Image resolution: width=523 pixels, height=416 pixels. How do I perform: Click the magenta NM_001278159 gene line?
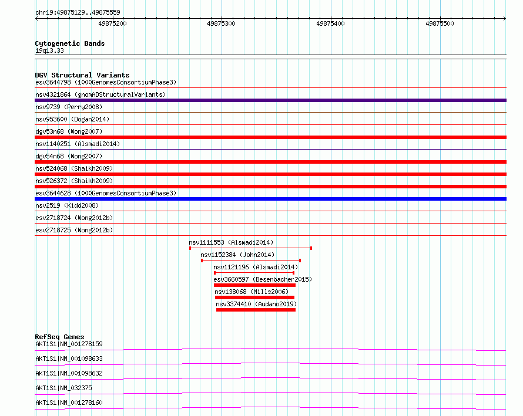pos(270,349)
